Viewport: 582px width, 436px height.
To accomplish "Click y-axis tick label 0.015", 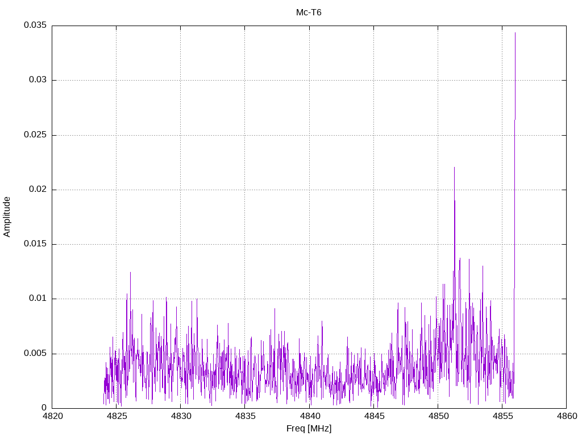I will 35,244.
